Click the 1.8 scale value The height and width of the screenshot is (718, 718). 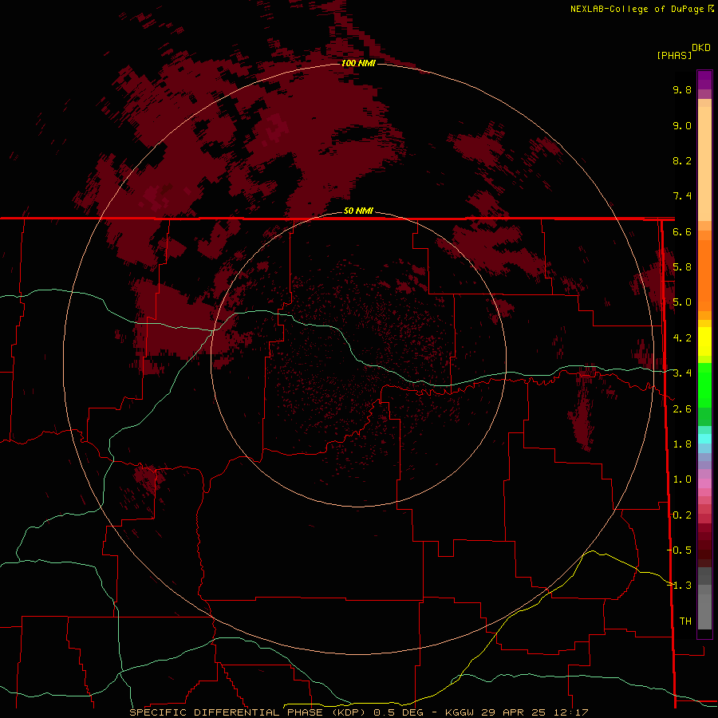[682, 444]
